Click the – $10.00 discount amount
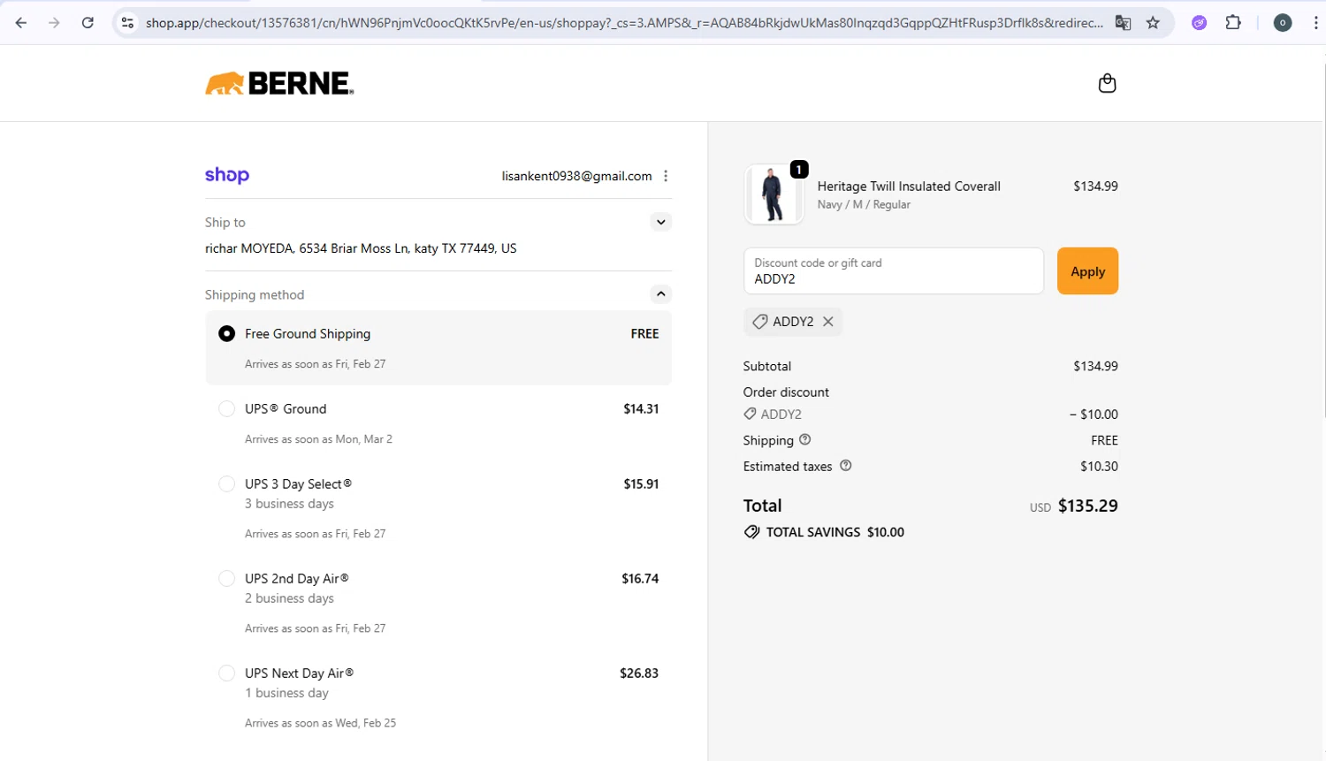Screen dimensions: 1326x761 coord(1094,415)
